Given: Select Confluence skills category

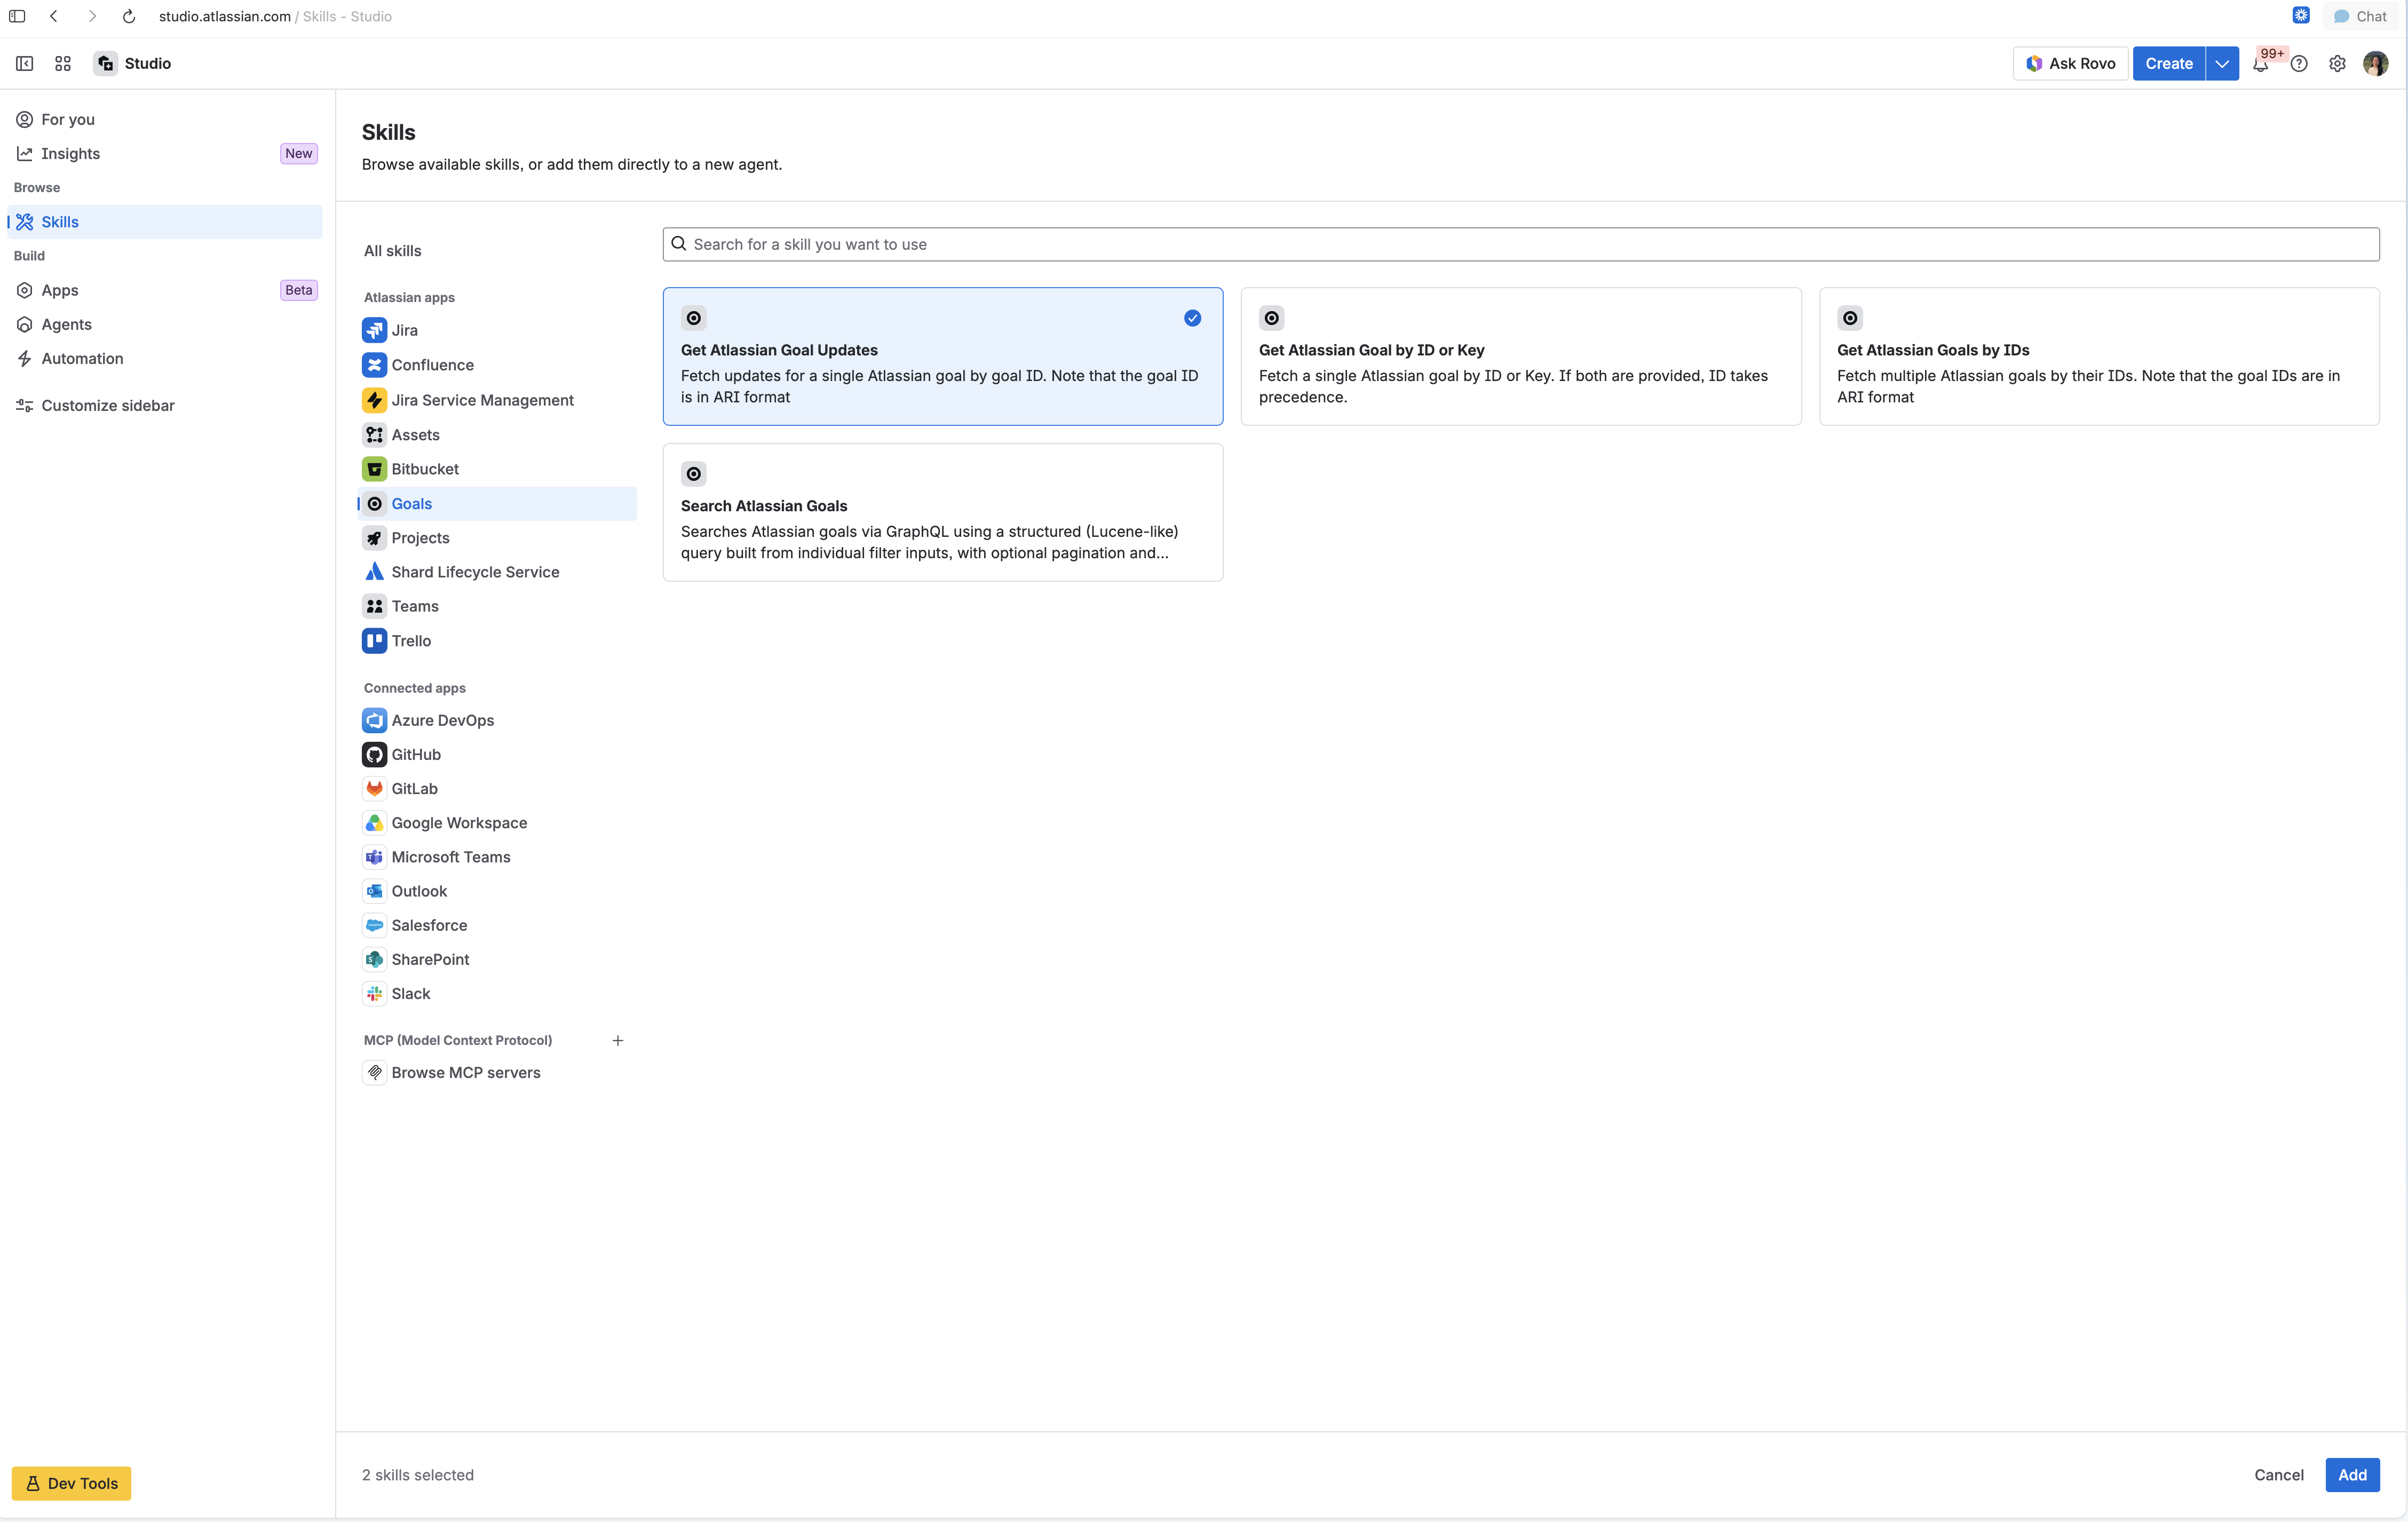Looking at the screenshot, I should tap(497, 365).
